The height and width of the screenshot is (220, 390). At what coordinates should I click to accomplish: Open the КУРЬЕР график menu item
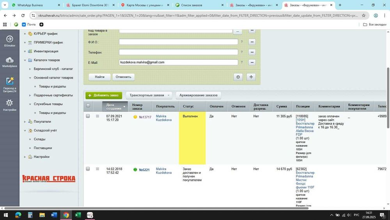[x=46, y=34]
